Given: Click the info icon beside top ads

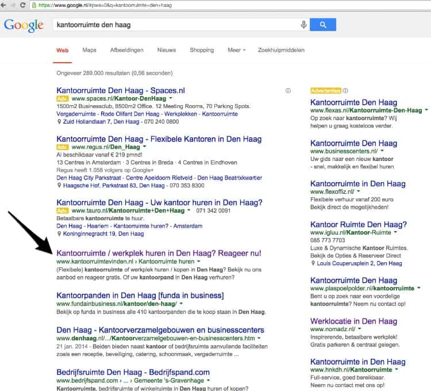Looking at the screenshot, I should [288, 91].
